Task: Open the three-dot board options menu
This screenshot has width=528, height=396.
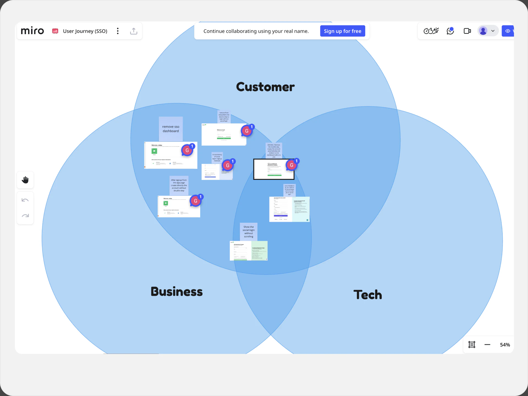Action: 118,31
